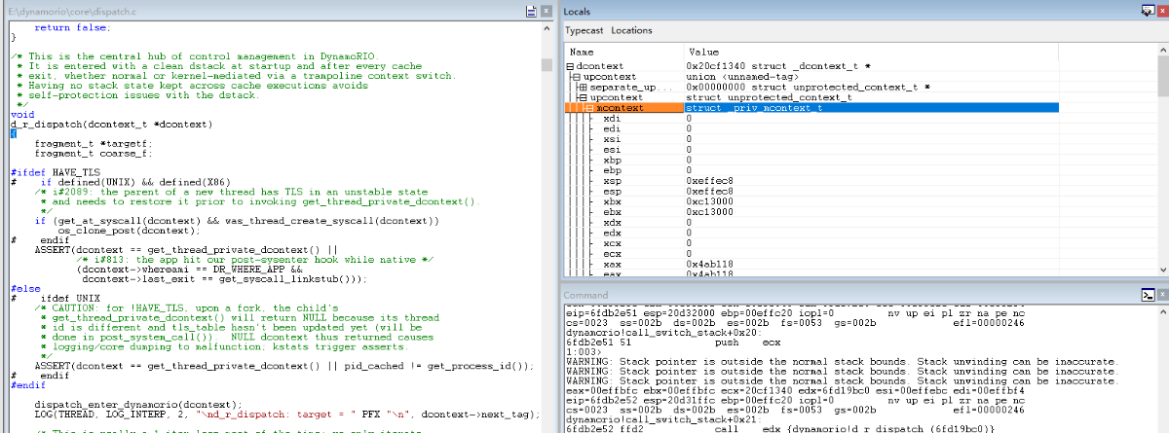Close the dispatch.c source window
Screen dimensions: 1169x433
click(547, 11)
